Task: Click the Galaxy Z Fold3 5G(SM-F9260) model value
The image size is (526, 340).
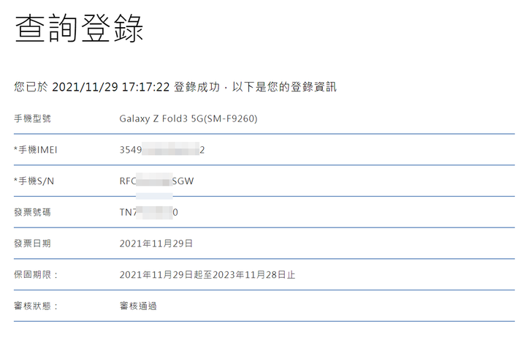Action: pyautogui.click(x=188, y=118)
